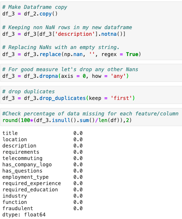The image size is (182, 219).
Task: Click the 0.0 value next to fraudulent
Action: (78, 208)
